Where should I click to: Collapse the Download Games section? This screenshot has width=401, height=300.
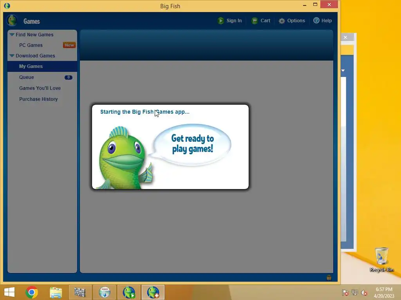pyautogui.click(x=12, y=55)
